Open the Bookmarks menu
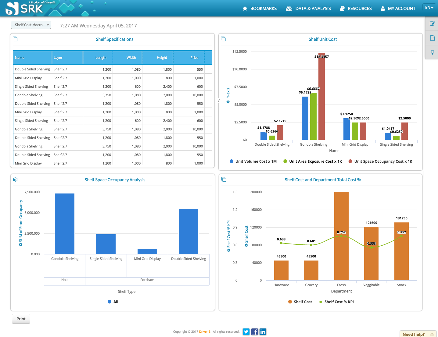 click(x=260, y=9)
